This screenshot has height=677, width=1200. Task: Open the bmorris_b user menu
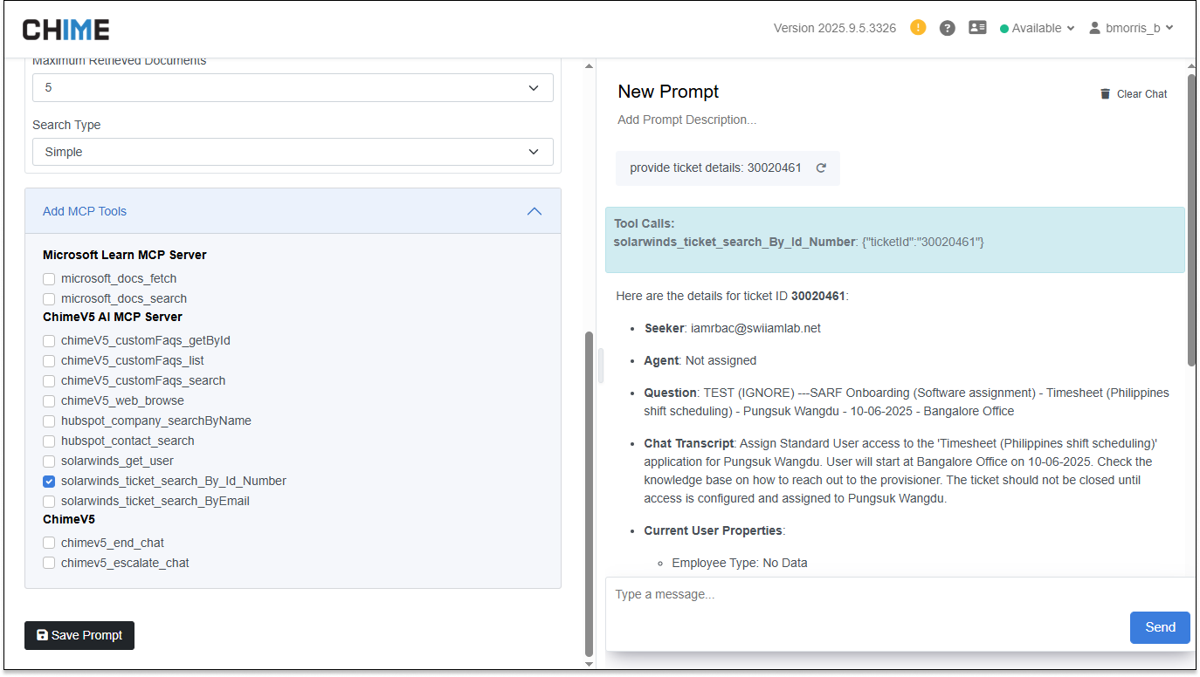pos(1131,28)
